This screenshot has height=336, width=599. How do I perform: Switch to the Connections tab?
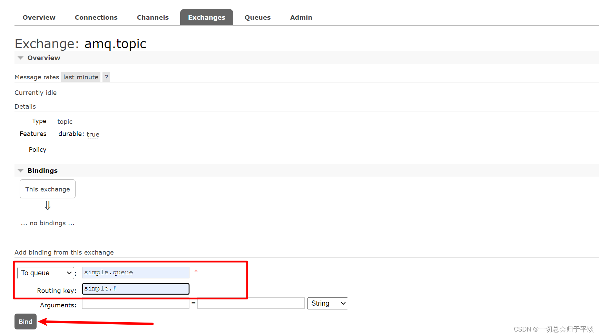pos(96,17)
